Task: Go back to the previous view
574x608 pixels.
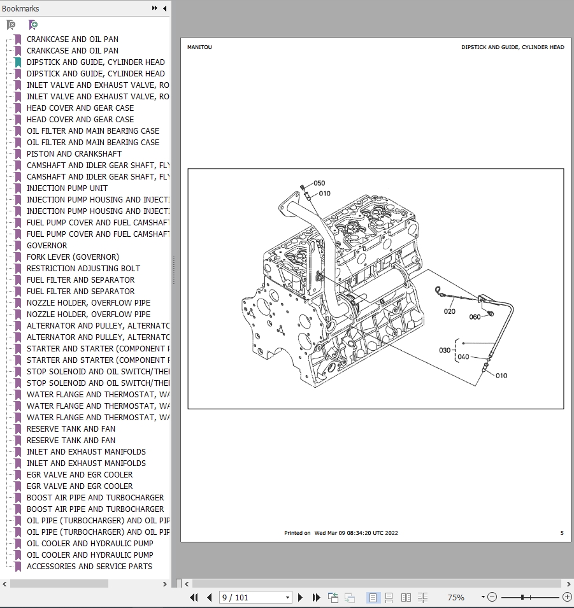Action: (x=333, y=597)
